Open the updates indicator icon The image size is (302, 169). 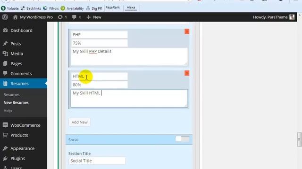point(62,17)
